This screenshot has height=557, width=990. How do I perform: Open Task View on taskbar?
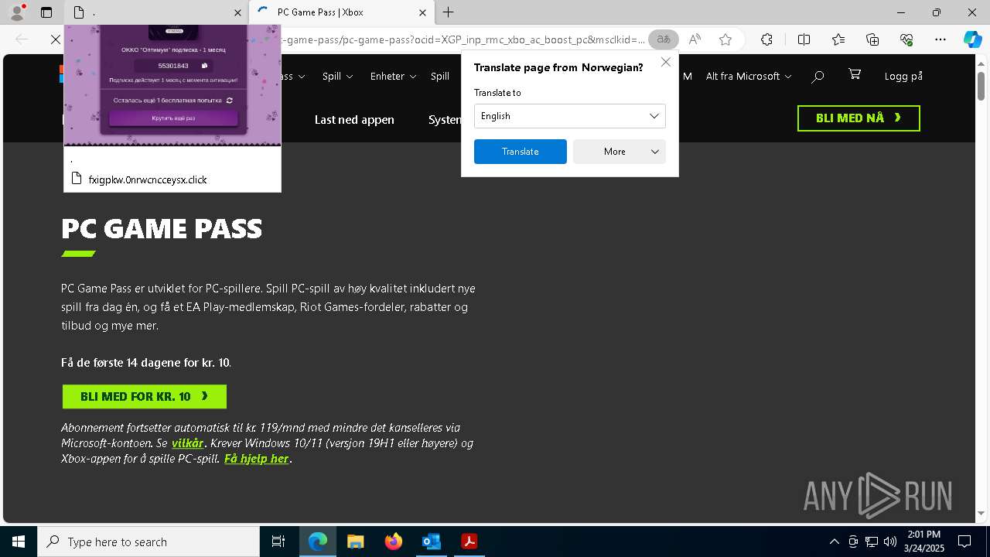[x=278, y=542]
